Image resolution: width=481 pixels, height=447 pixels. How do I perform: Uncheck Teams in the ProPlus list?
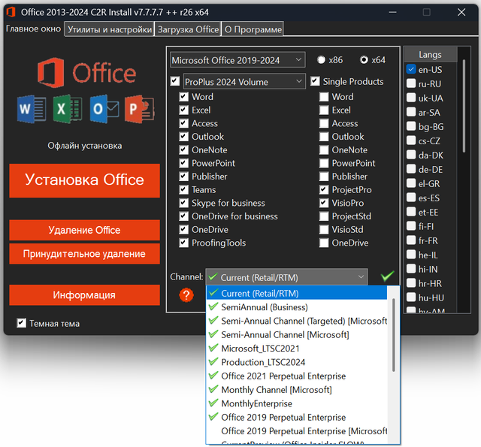click(183, 190)
